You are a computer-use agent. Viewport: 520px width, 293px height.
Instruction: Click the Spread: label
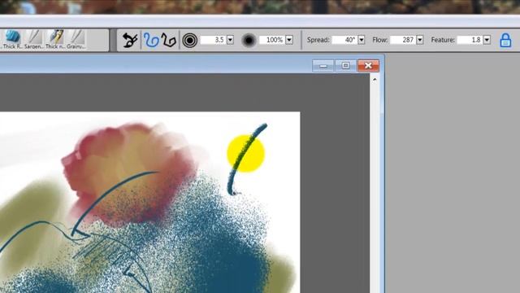coord(318,40)
